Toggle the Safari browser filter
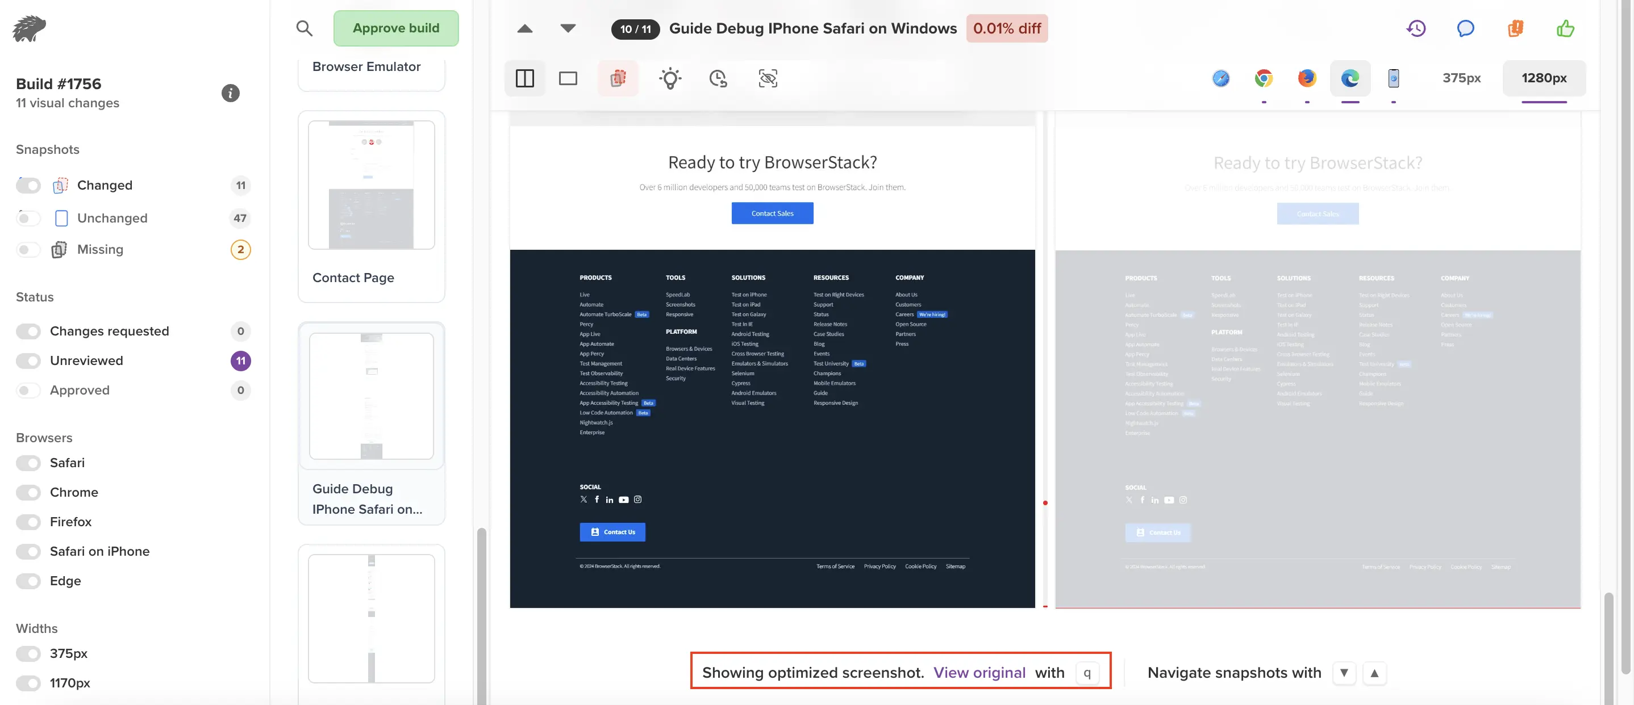Viewport: 1634px width, 705px height. pyautogui.click(x=28, y=463)
